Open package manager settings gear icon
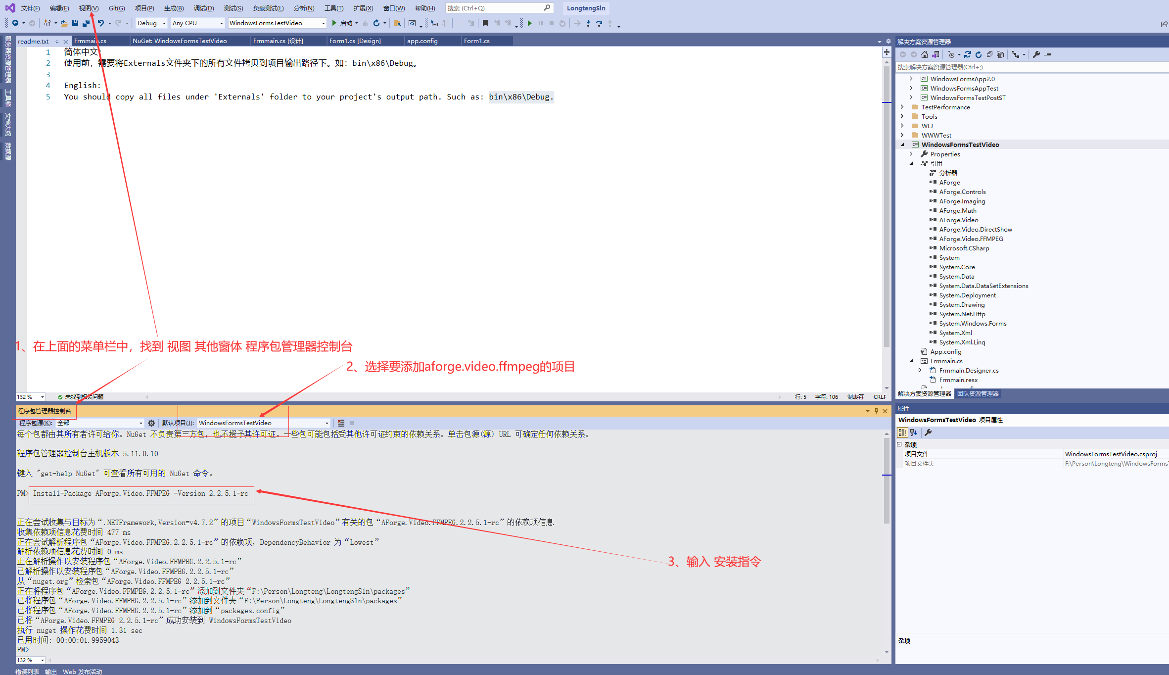Viewport: 1169px width, 675px height. click(151, 423)
